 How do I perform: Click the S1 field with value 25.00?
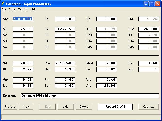(x=23, y=29)
